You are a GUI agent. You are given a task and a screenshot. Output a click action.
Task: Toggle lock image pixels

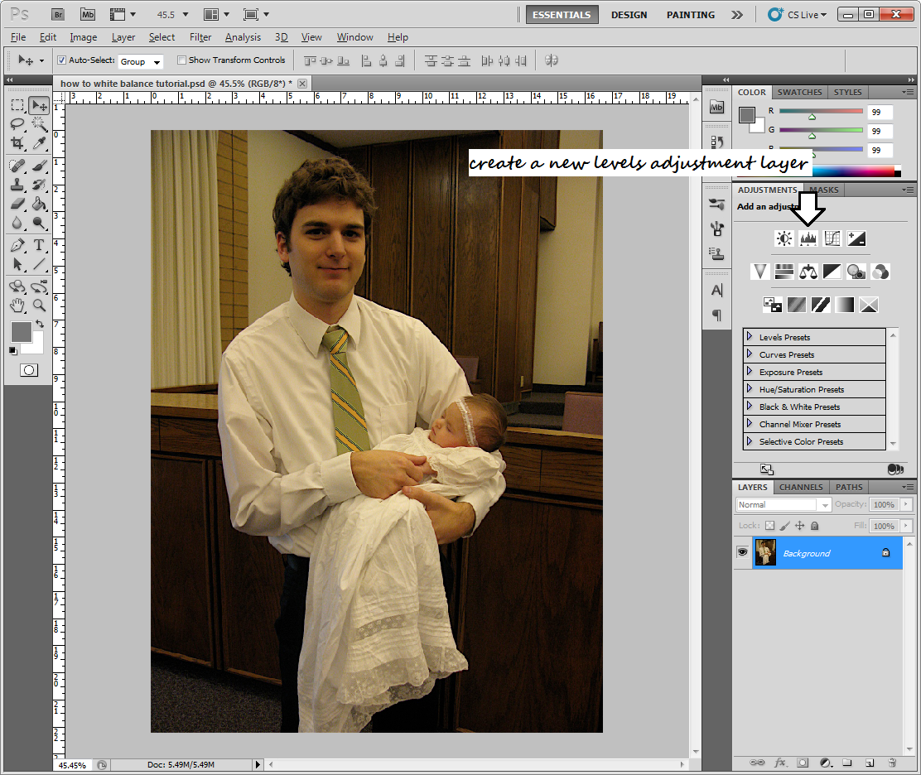784,526
